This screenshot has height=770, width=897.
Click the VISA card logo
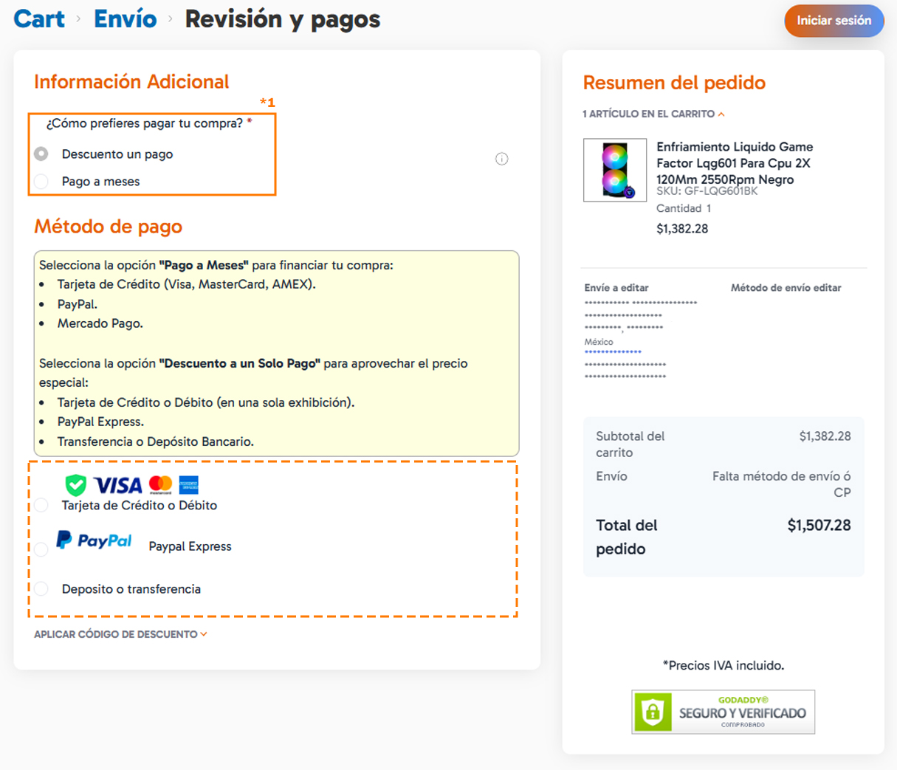[x=118, y=485]
